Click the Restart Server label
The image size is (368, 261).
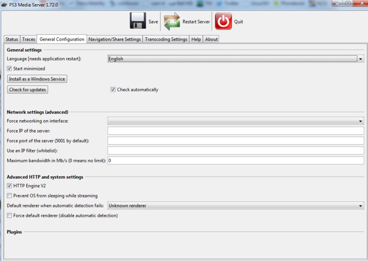[196, 22]
